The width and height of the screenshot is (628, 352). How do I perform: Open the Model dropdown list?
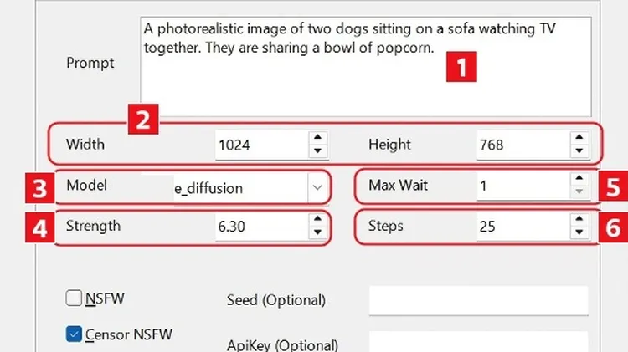tap(317, 188)
